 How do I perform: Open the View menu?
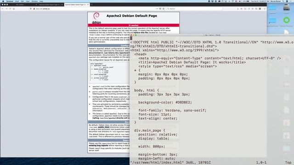[x=28, y=1]
